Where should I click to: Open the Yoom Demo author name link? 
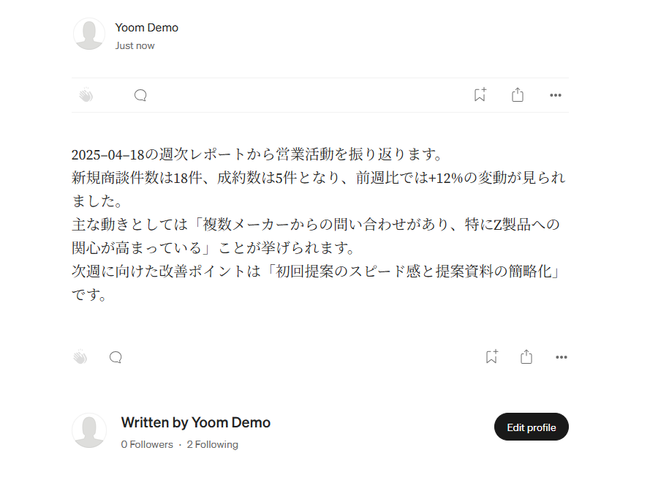(147, 28)
